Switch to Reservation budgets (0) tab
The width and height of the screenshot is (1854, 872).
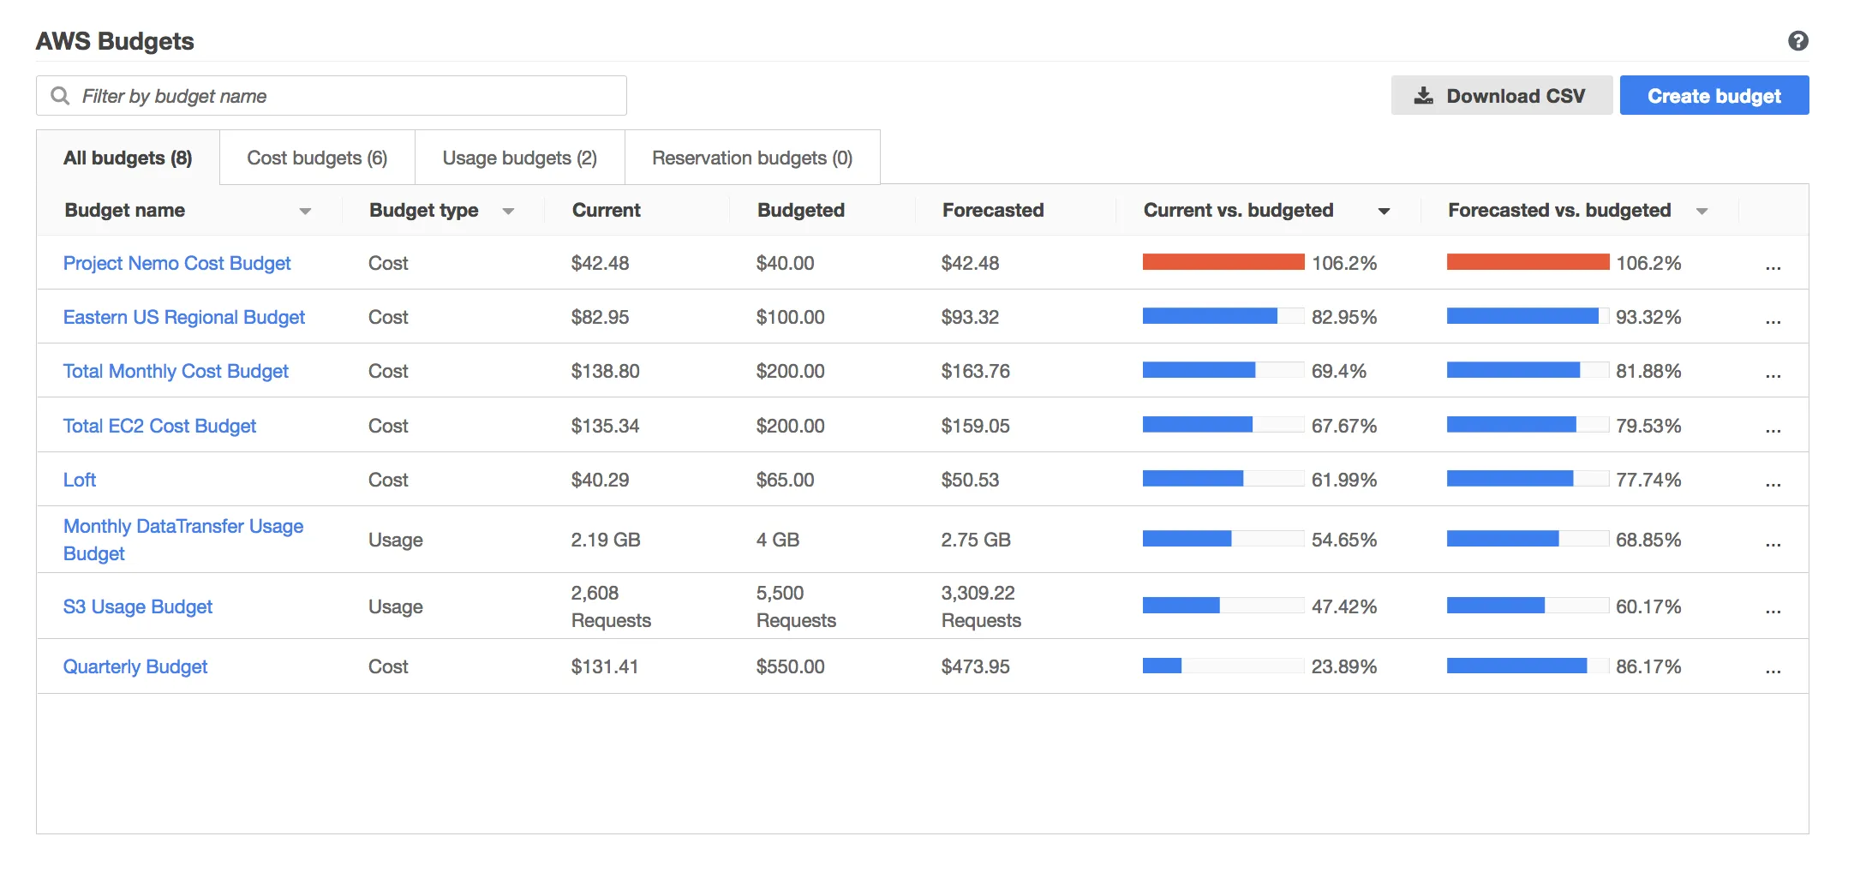(752, 158)
